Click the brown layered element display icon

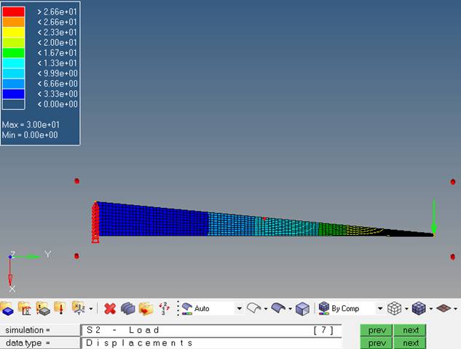pyautogui.click(x=444, y=308)
